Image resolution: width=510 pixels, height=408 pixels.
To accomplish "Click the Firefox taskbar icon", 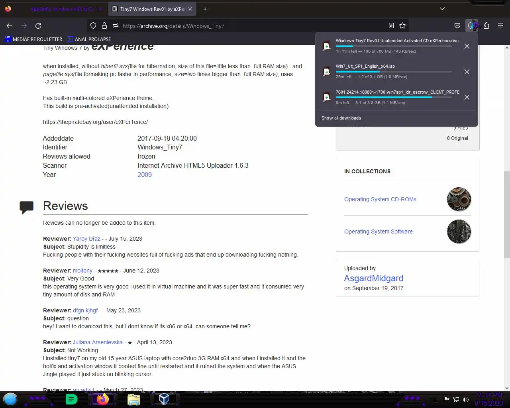I will (x=103, y=399).
